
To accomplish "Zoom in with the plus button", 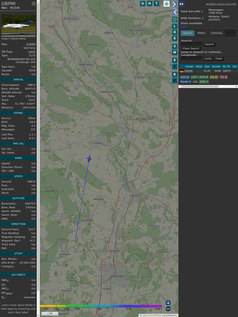I will point(168,303).
